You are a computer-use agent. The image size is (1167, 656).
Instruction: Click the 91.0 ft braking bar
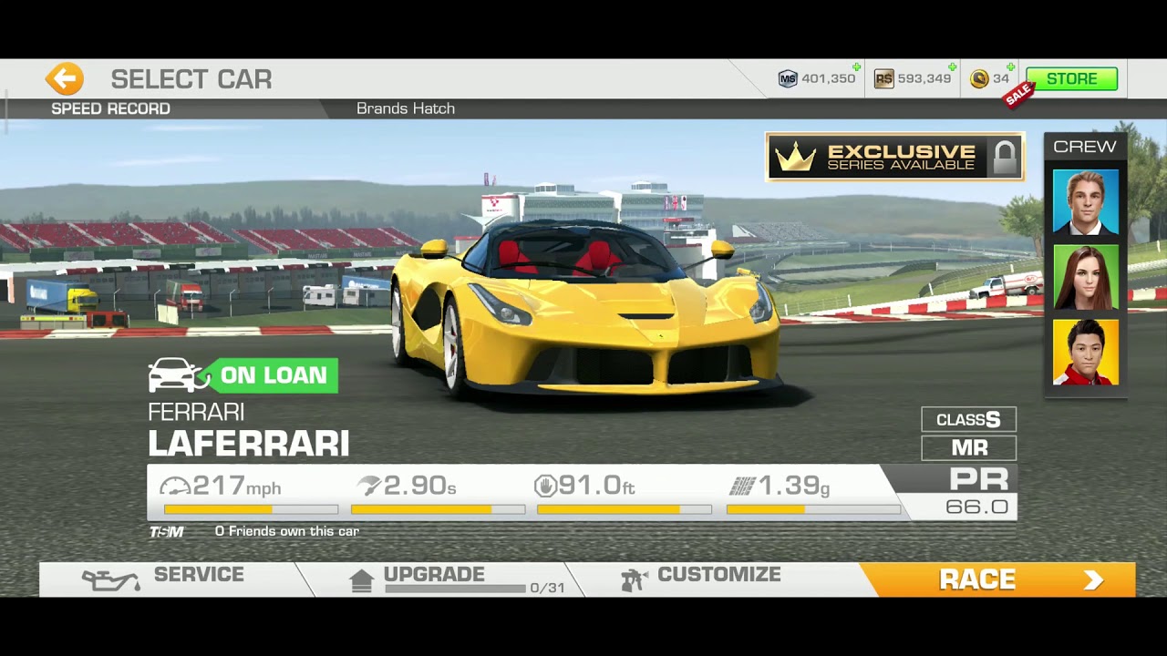pyautogui.click(x=625, y=510)
